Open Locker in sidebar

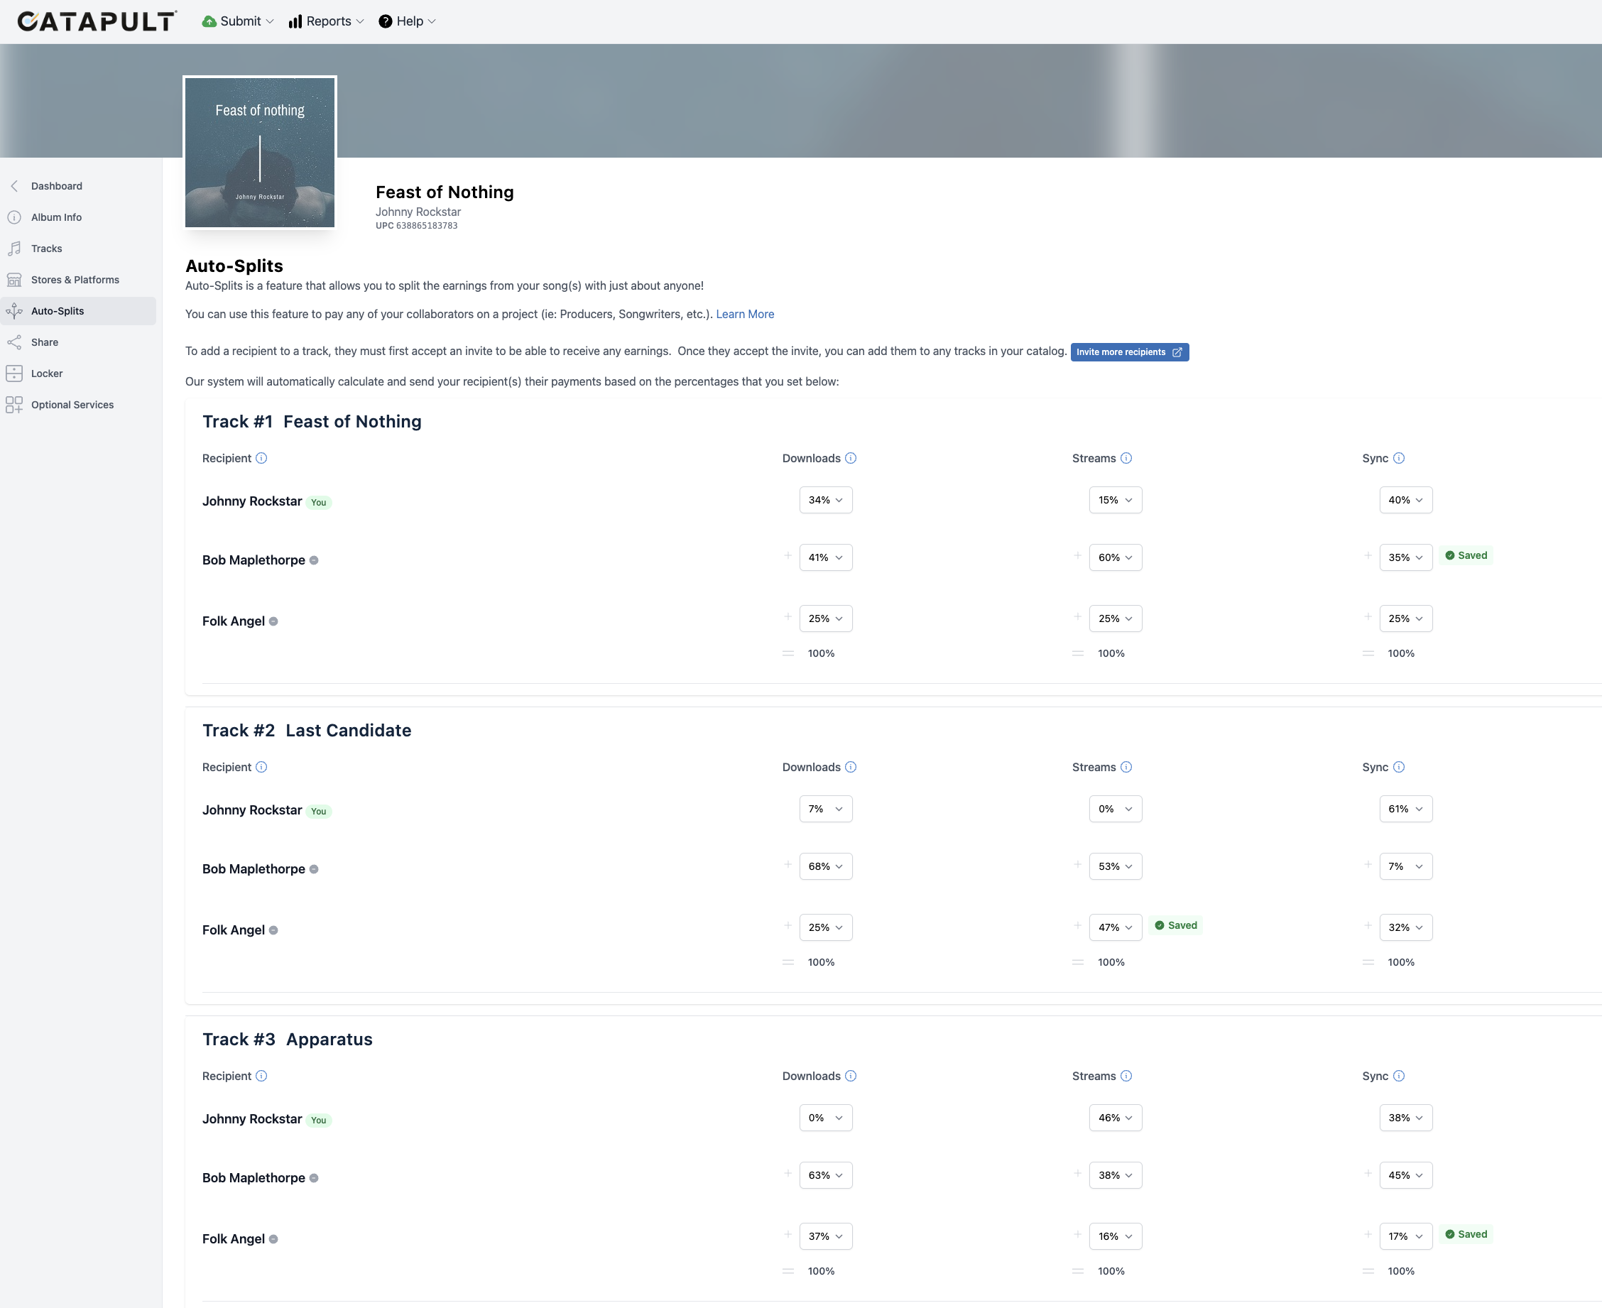click(78, 374)
